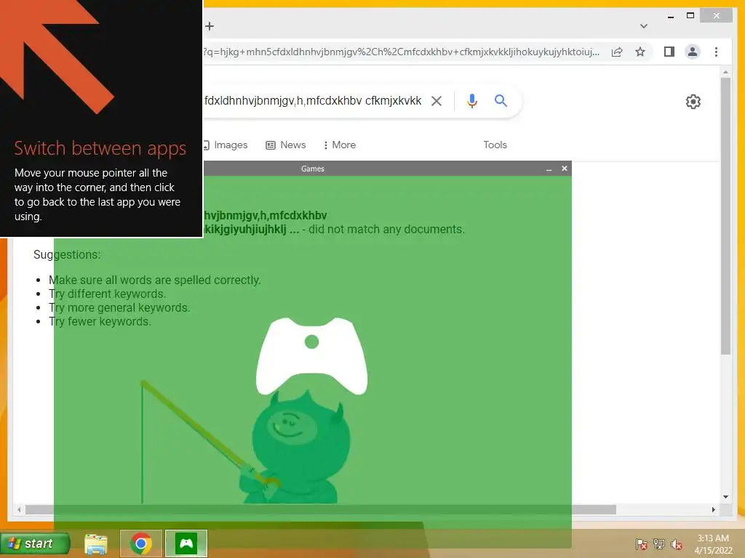Share this page via address bar icon

click(x=617, y=52)
